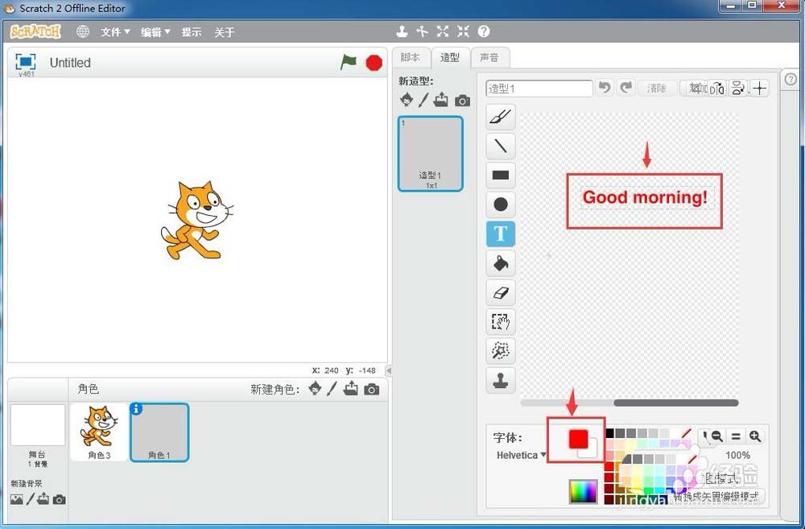Create new sprite from camera

pyautogui.click(x=372, y=390)
